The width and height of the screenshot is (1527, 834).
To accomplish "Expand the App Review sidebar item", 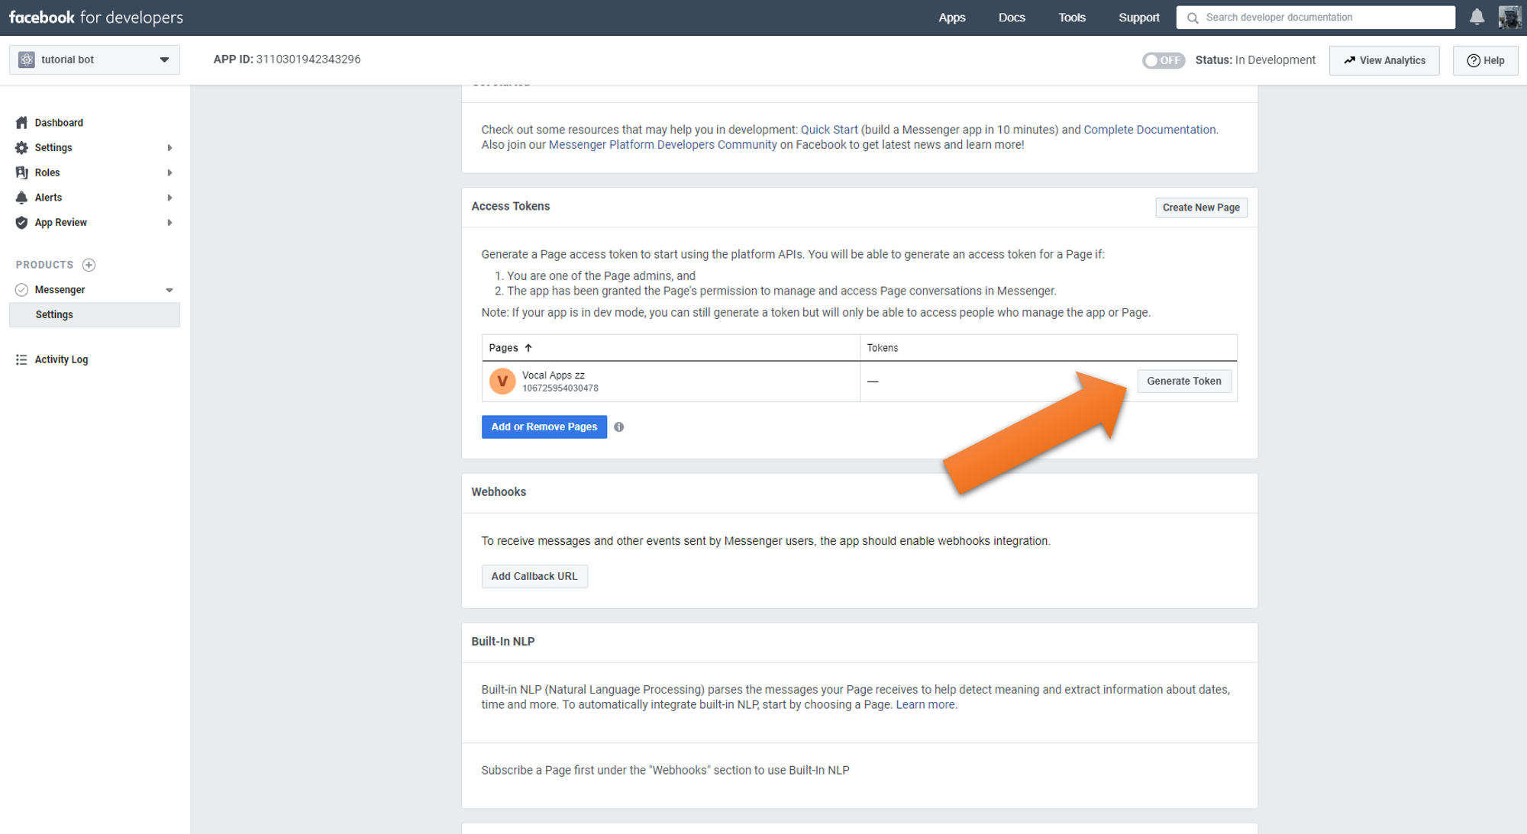I will pos(169,223).
